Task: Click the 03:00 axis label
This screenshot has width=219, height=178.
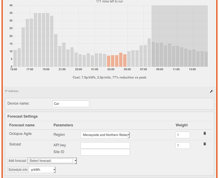Action: coord(111,69)
